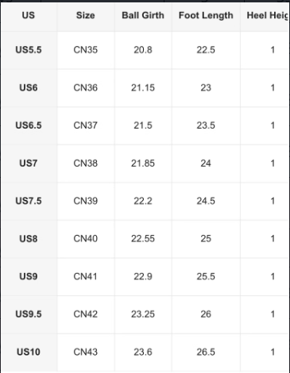Screen dimensions: 290x373
Task: Select the US7 row label
Action: point(29,163)
